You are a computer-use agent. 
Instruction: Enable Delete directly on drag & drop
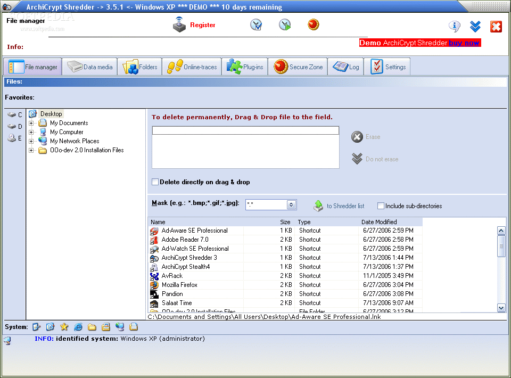(155, 182)
